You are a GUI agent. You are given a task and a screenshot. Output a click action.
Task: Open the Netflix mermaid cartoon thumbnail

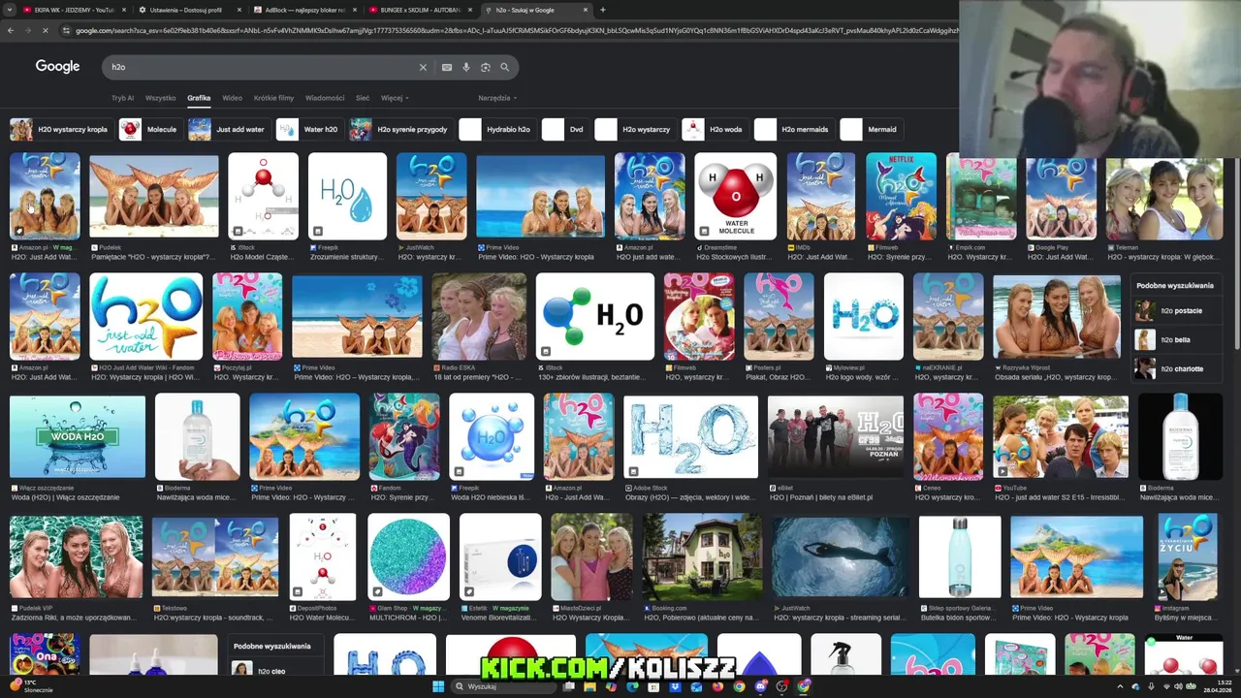[901, 196]
